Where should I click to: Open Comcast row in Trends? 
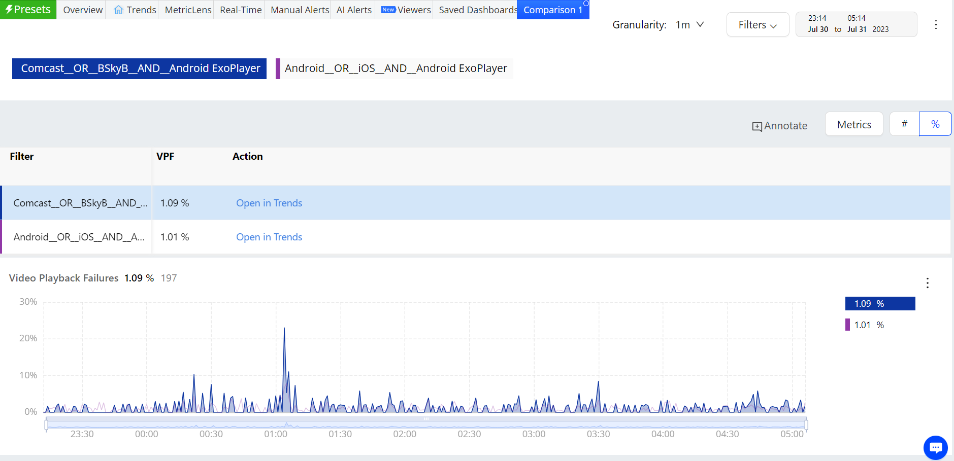269,203
